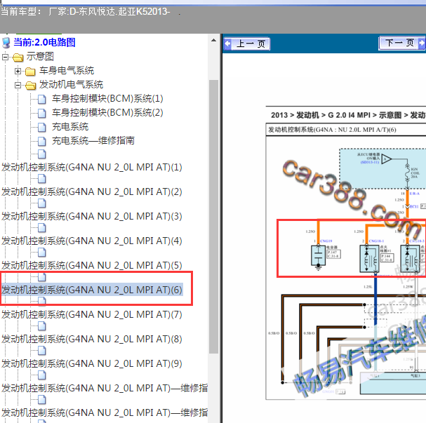The image size is (426, 423).
Task: Open 车身控制模块(BCM)系统(1) entry
Action: (107, 98)
